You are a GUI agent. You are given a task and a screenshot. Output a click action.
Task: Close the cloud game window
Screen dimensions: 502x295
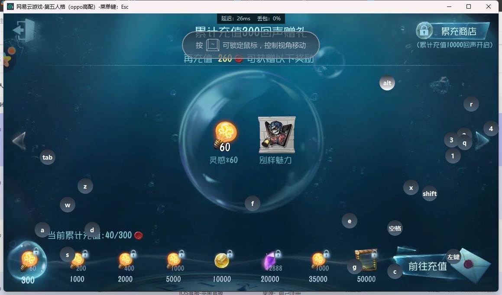[x=489, y=6]
